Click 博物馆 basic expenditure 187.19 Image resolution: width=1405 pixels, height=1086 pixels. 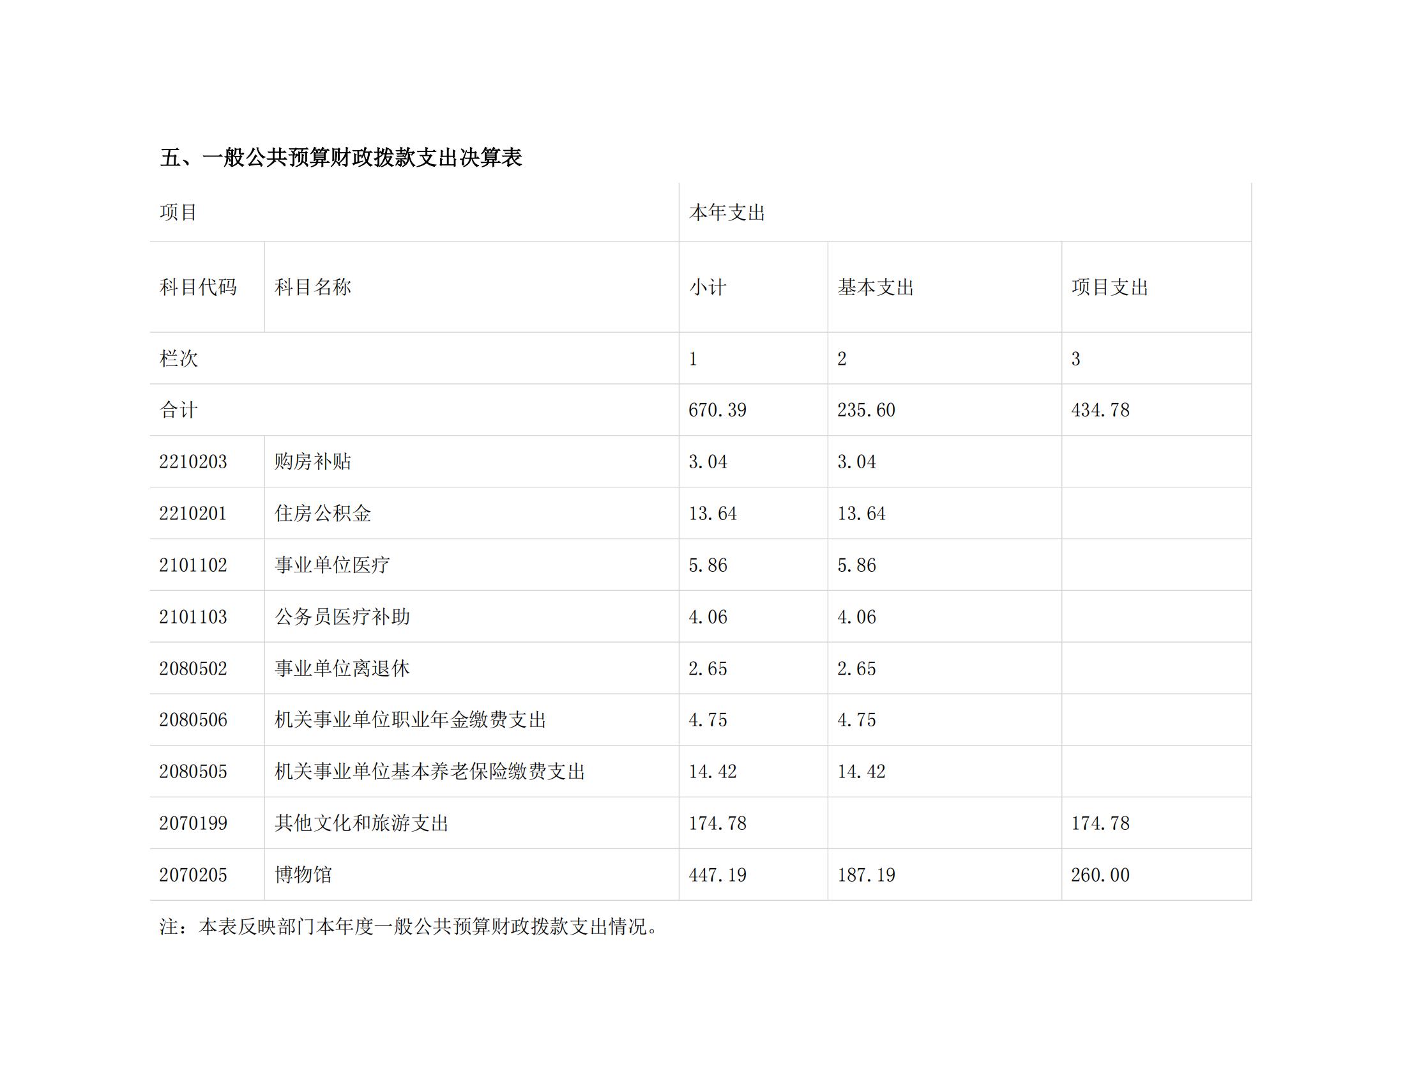866,875
